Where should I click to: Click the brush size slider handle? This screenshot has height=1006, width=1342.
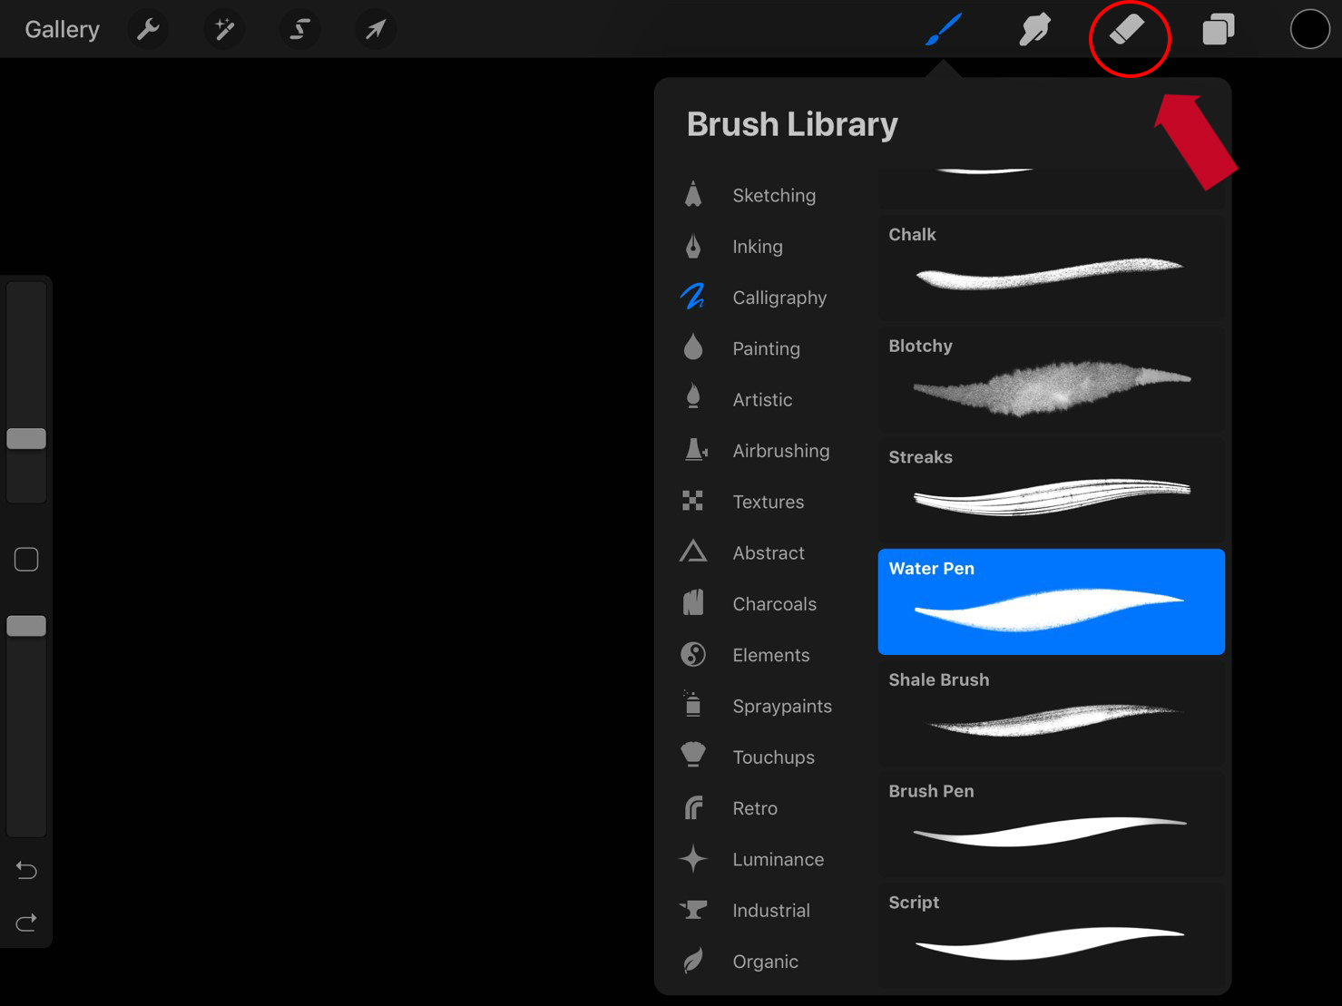[x=26, y=439]
